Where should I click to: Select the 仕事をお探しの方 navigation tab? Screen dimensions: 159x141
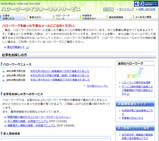click(x=13, y=17)
